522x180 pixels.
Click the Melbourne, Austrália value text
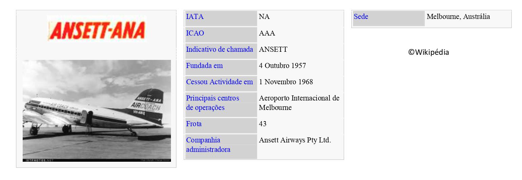(458, 17)
